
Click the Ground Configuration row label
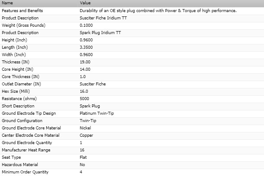tap(22, 120)
